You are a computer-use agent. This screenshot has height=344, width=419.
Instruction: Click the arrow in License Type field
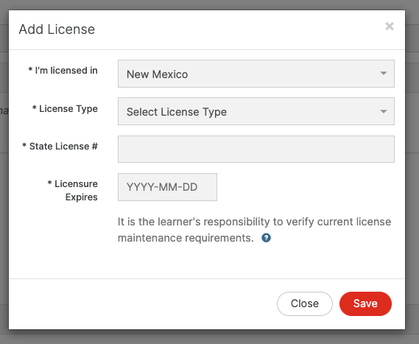384,111
